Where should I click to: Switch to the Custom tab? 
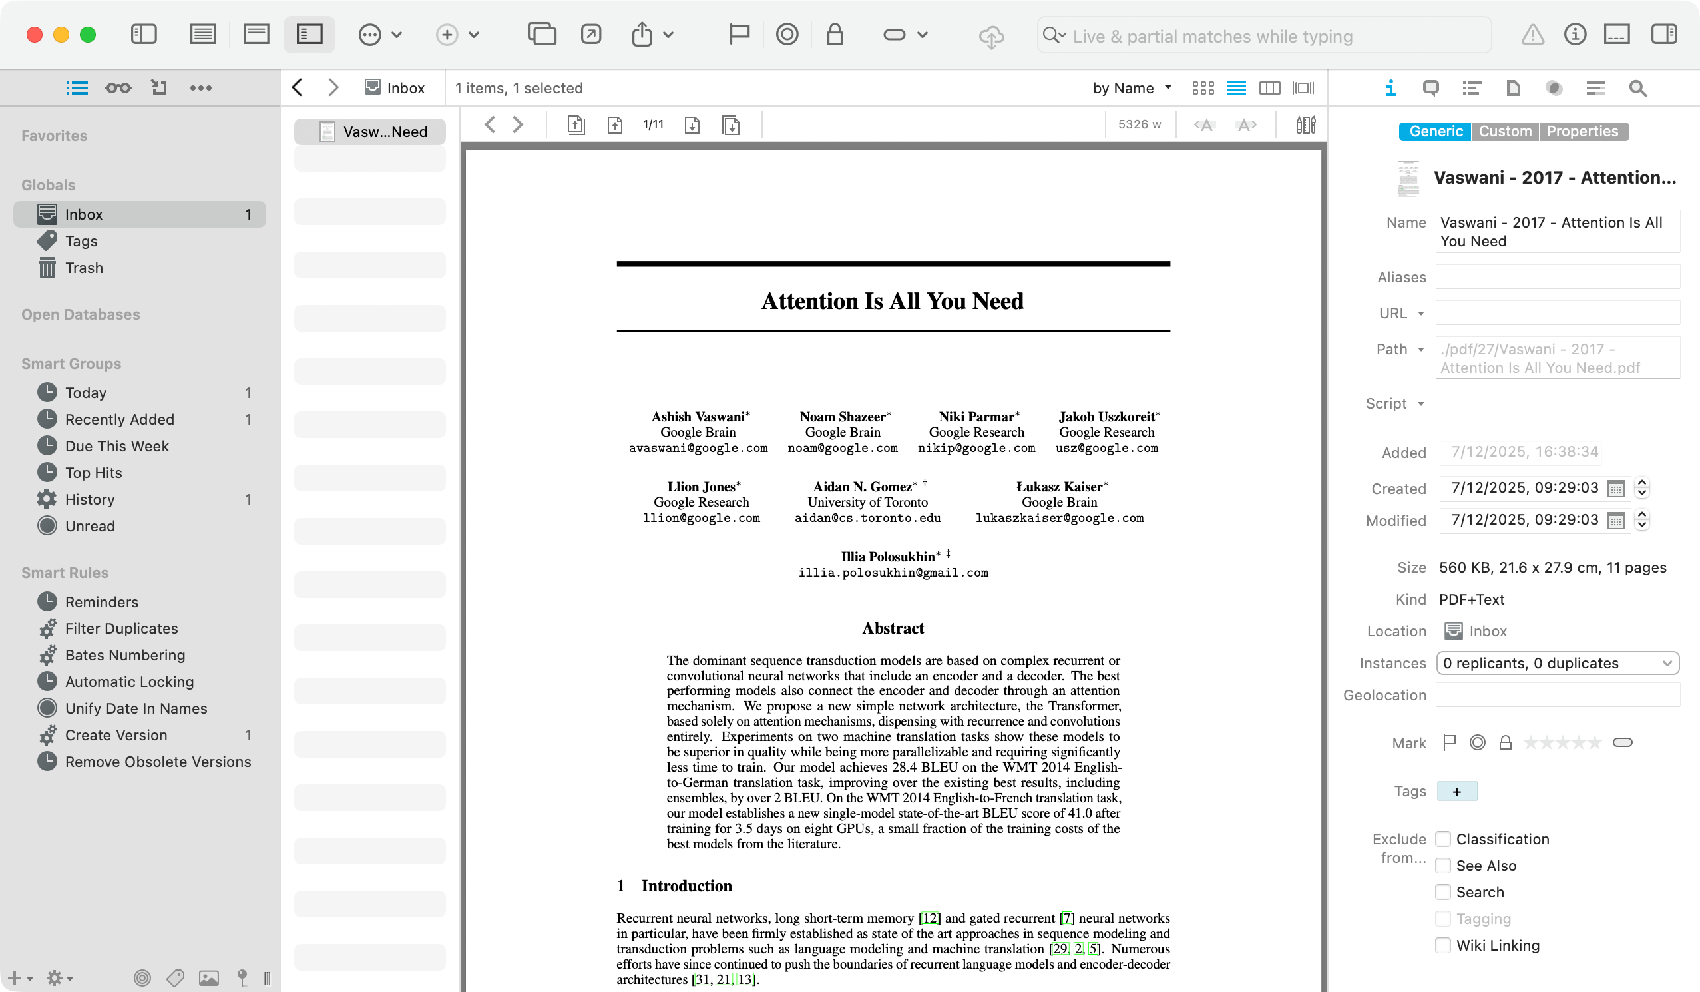[x=1506, y=131]
